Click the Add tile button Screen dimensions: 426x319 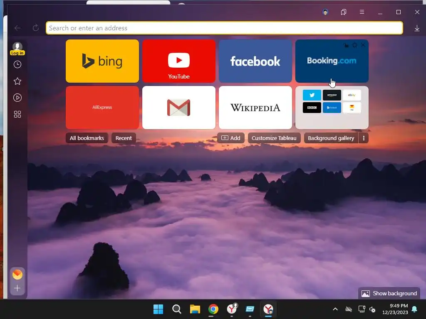click(x=230, y=138)
